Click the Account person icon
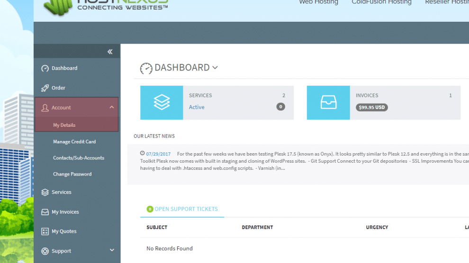 tap(45, 108)
